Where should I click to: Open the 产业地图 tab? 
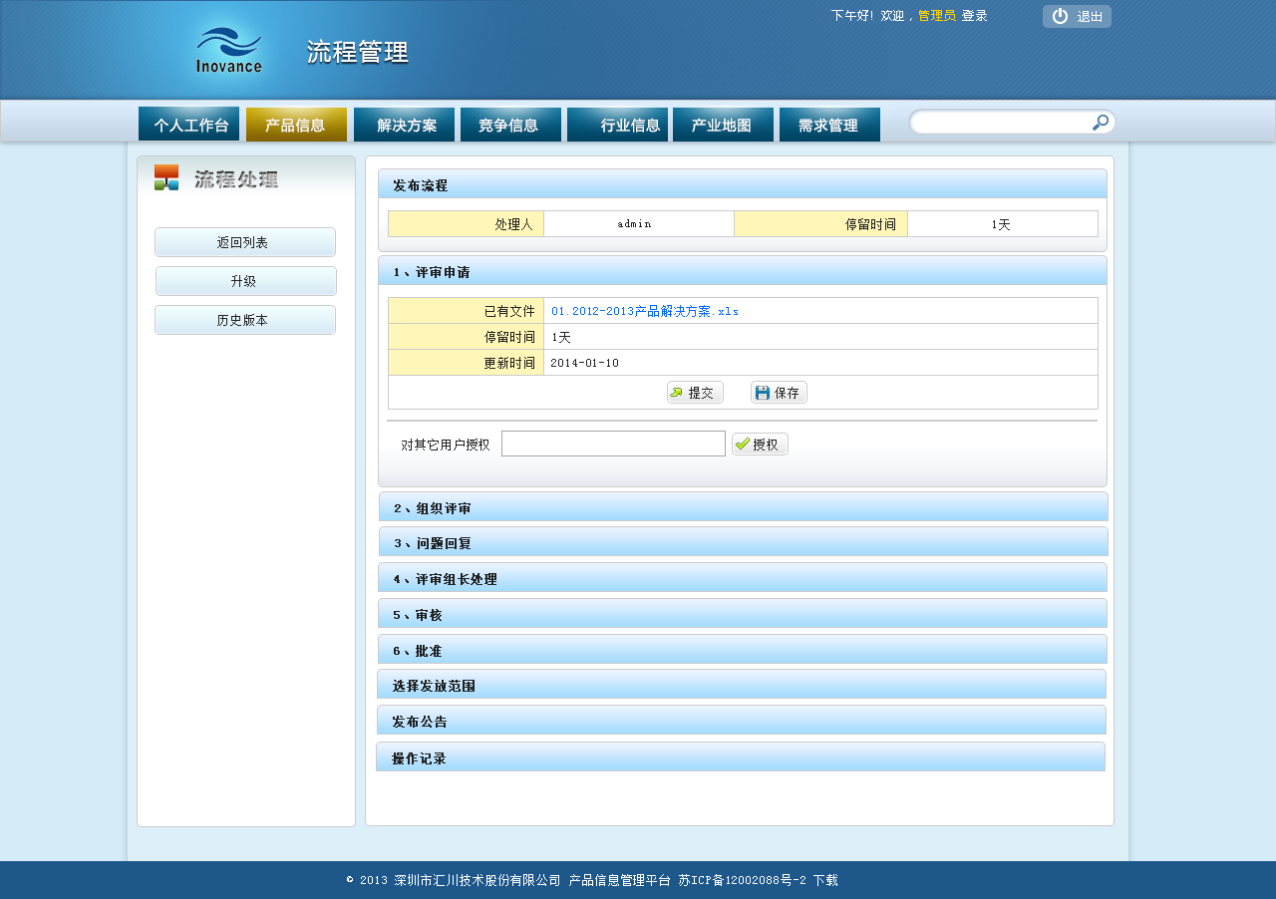(x=723, y=125)
